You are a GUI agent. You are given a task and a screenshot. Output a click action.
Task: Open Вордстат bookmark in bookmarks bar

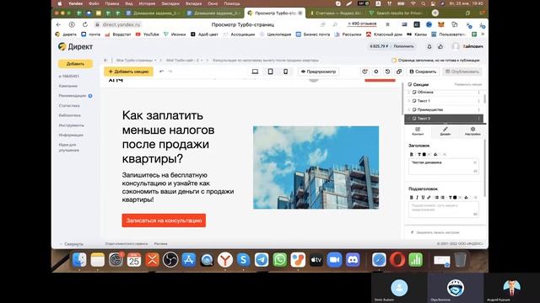(x=118, y=35)
